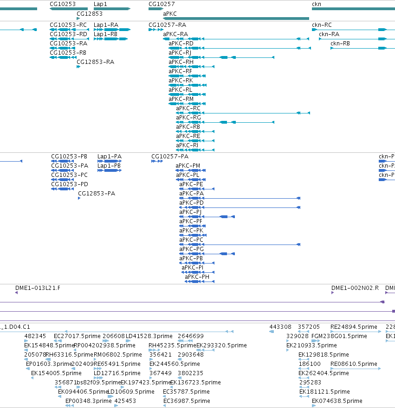Viewport: 395px width, 408px height.
Task: Select the aPKC gene span bar
Action: coord(236,19)
